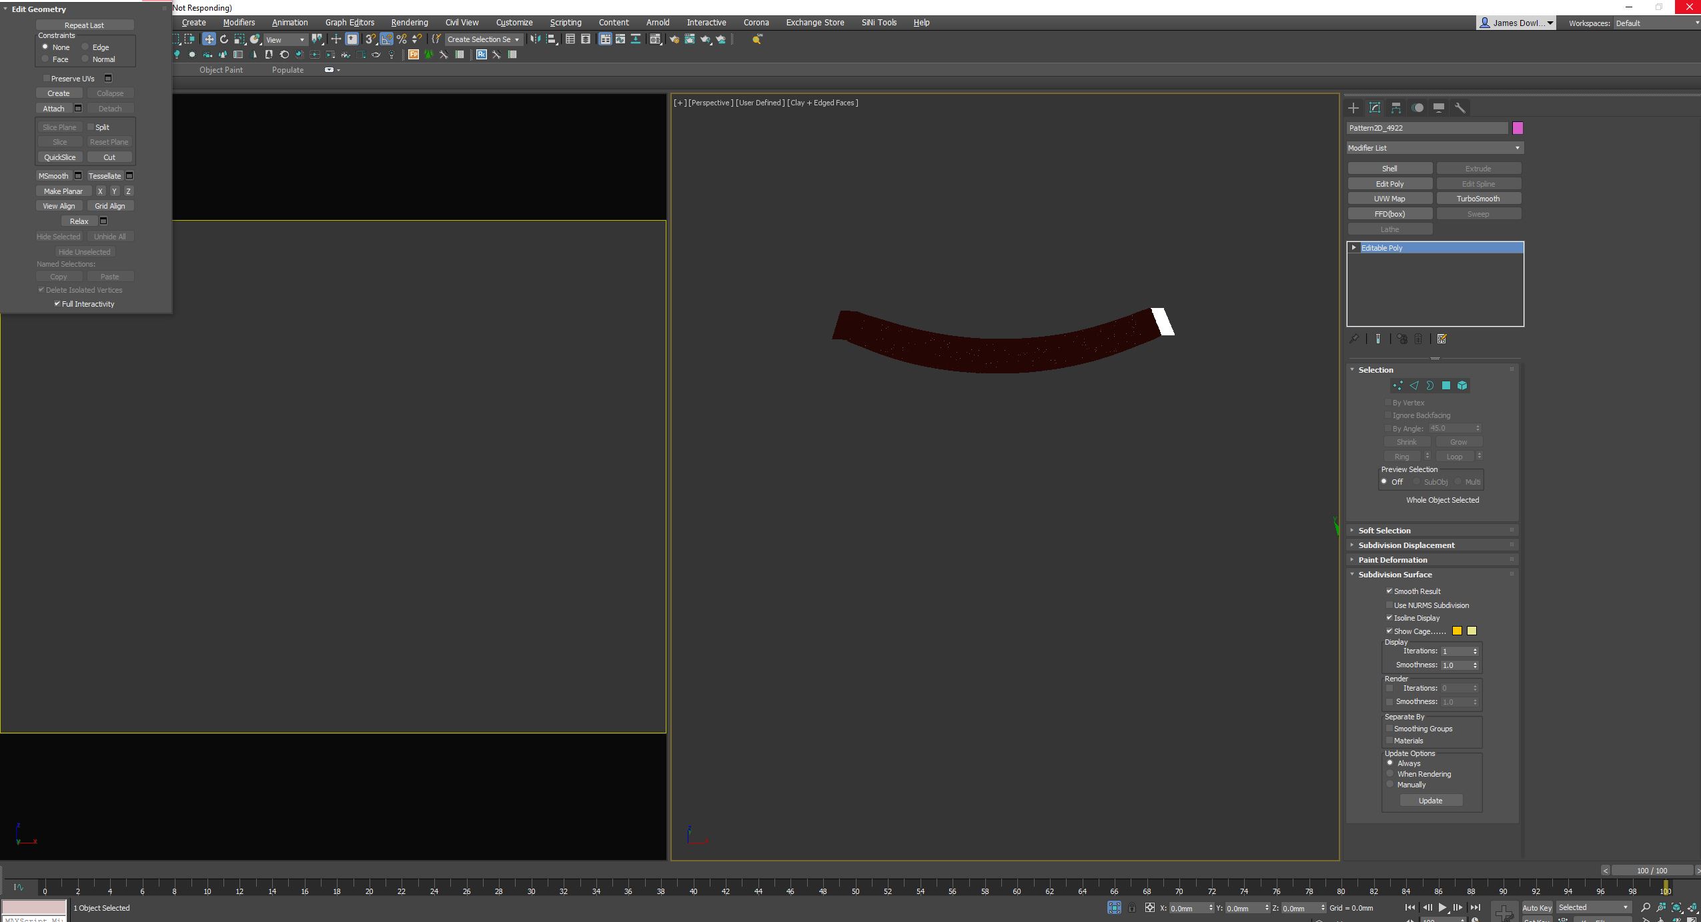Click the pink object color swatch
1701x922 pixels.
1518,128
